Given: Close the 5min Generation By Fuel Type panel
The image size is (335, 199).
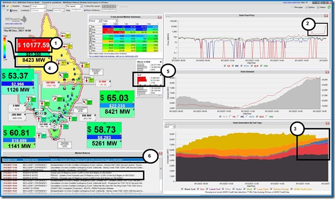Looking at the screenshot, I should [327, 123].
